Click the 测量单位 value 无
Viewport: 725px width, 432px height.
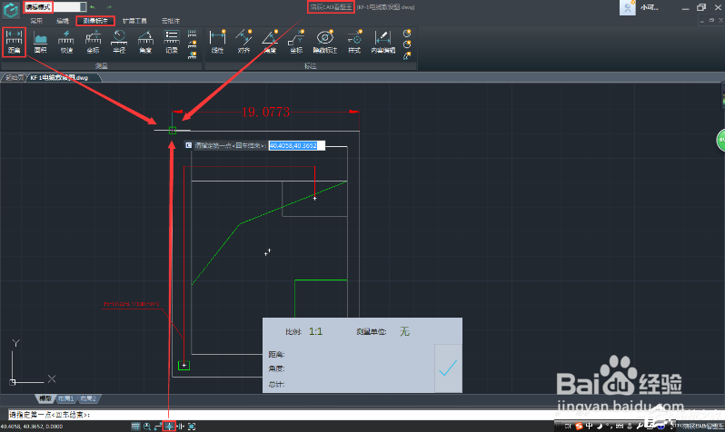pyautogui.click(x=404, y=331)
